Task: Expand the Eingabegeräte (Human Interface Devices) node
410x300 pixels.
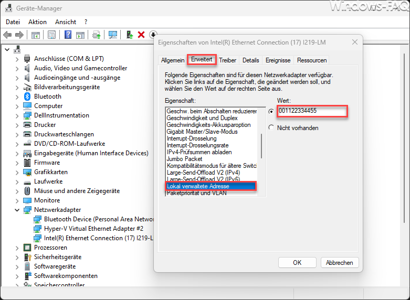Action: click(17, 154)
